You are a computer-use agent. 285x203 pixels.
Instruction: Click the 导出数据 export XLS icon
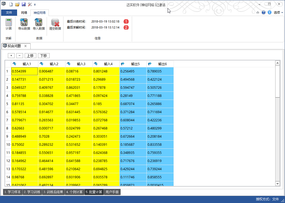click(x=24, y=23)
